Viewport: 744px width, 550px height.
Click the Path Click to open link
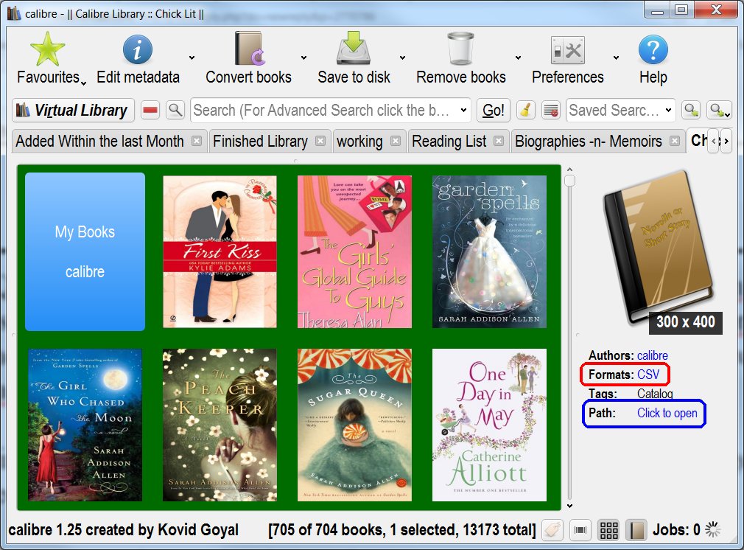[667, 413]
